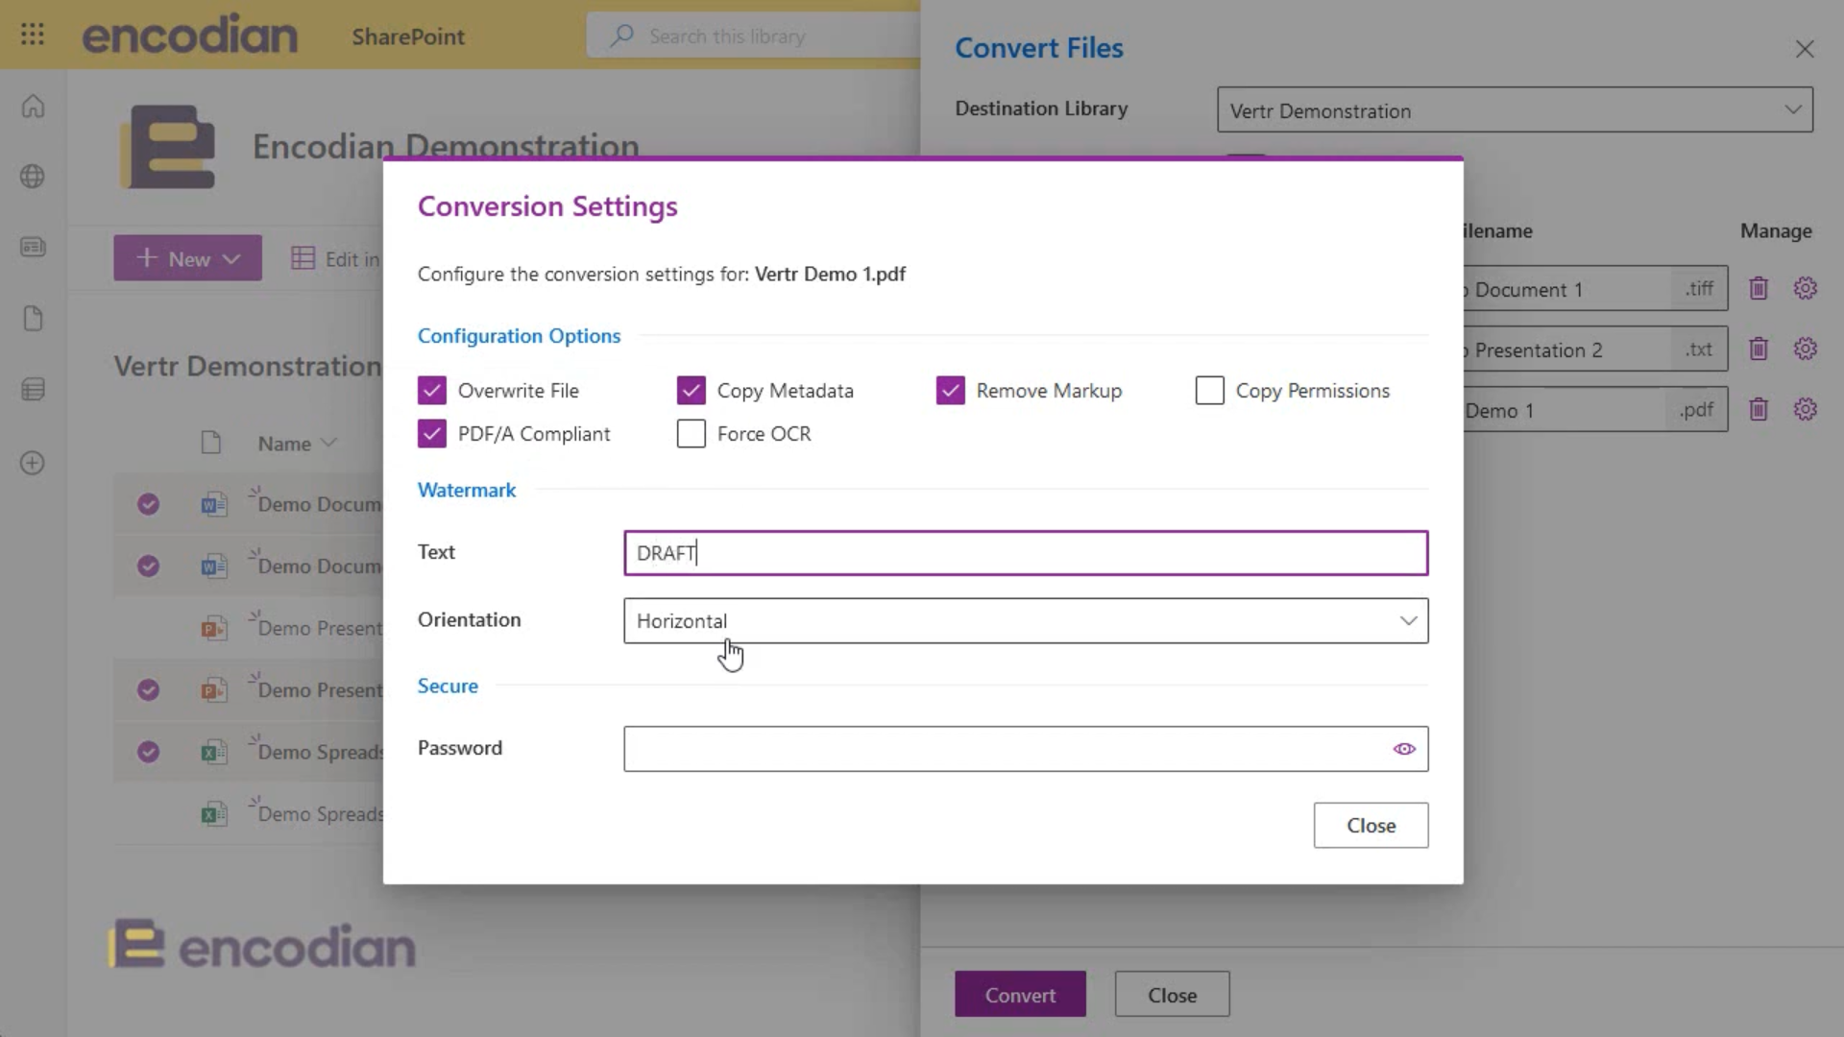The width and height of the screenshot is (1844, 1037).
Task: Edit the Document 1 filename field
Action: point(1567,289)
